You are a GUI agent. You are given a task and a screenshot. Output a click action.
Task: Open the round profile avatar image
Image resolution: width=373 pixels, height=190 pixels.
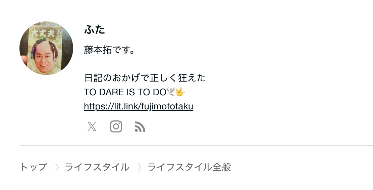point(46,48)
